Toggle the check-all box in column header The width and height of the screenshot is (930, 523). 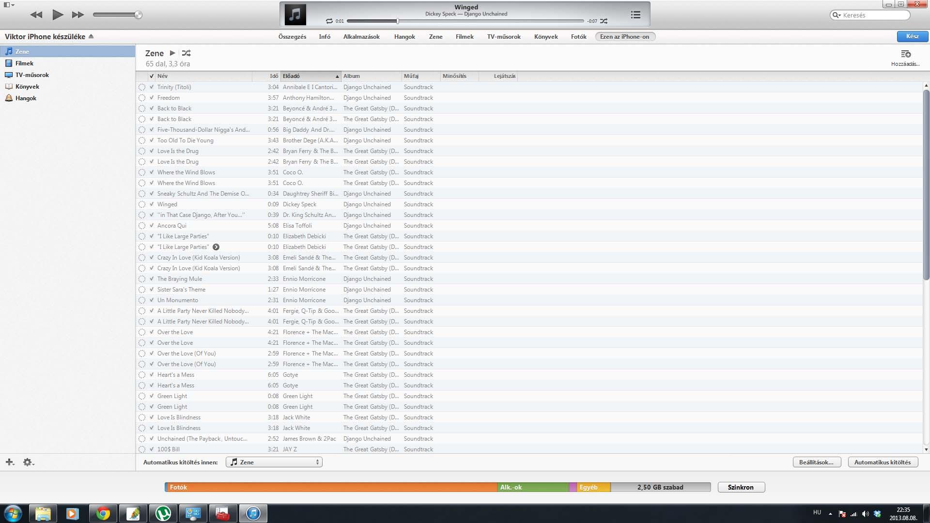tap(152, 76)
